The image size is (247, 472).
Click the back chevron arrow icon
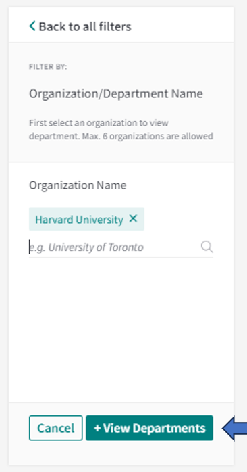coord(32,26)
